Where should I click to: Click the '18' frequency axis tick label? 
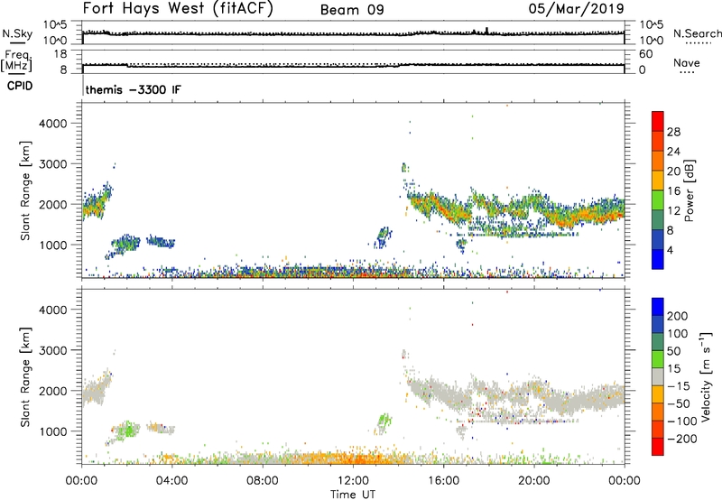coord(60,54)
